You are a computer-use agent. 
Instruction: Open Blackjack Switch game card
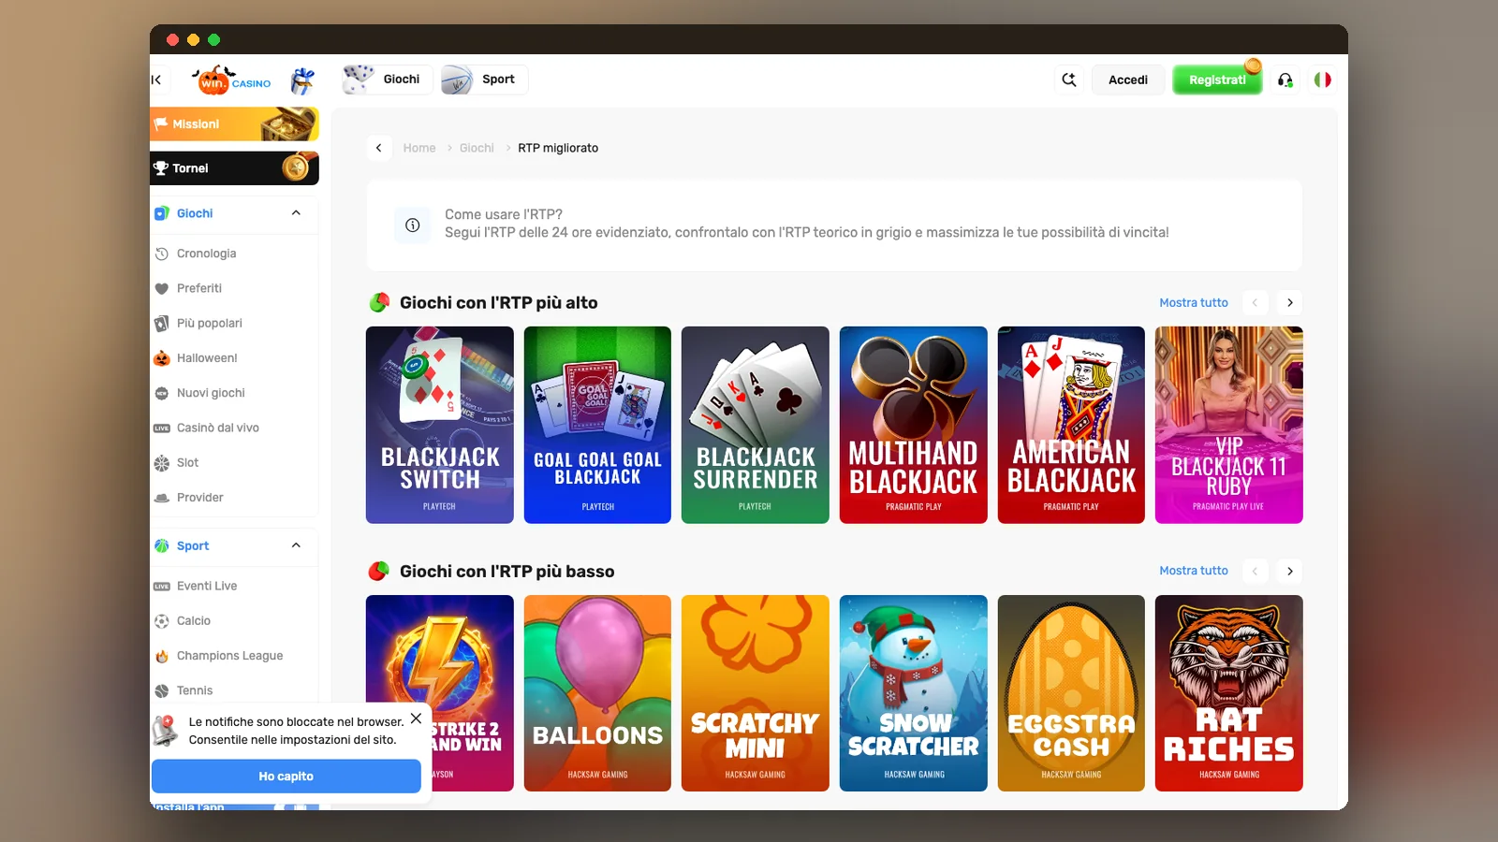click(x=440, y=425)
